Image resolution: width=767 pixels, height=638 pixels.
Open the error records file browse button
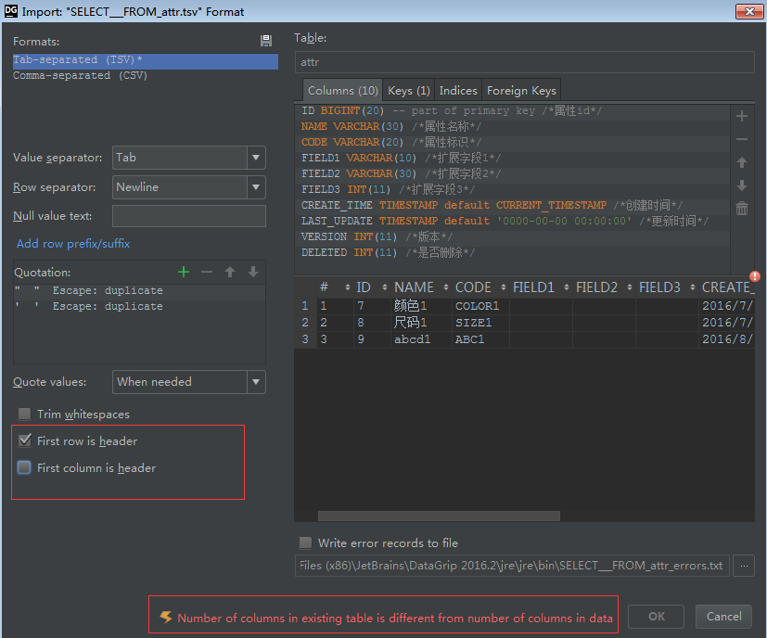pos(743,565)
